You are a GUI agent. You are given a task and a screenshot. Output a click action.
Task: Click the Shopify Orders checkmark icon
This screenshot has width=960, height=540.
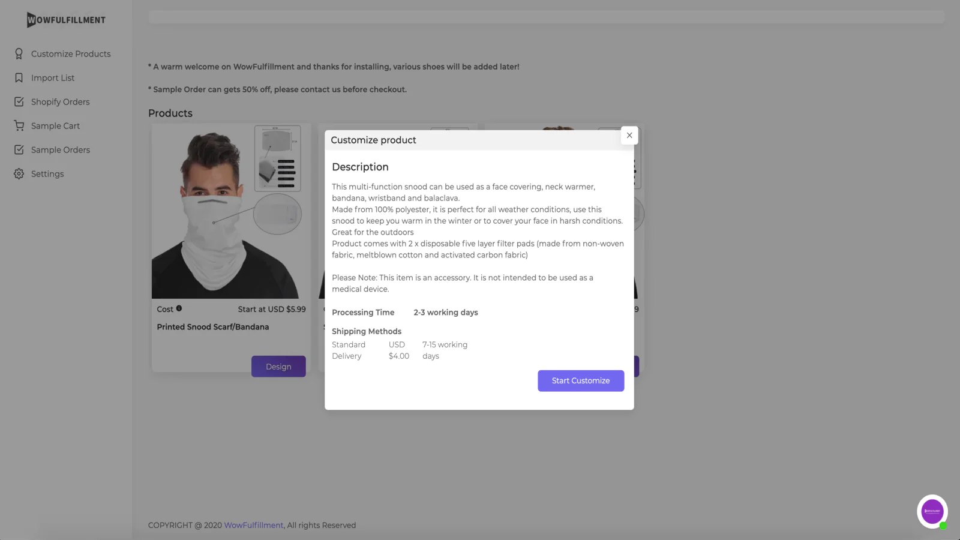tap(19, 102)
